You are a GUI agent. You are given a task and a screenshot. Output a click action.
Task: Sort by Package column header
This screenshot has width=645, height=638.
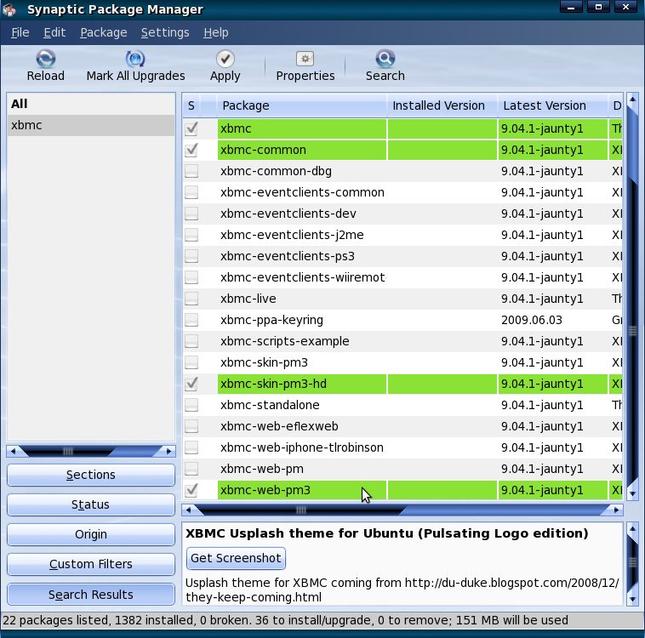coord(301,105)
